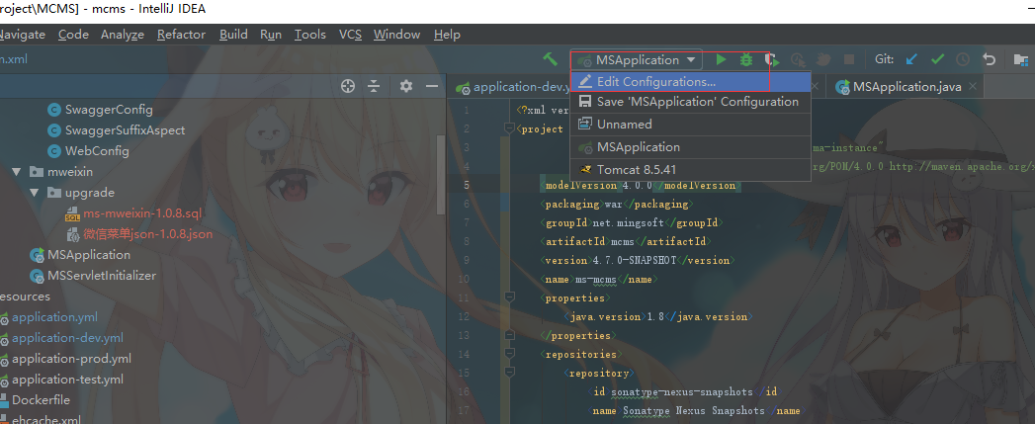Image resolution: width=1035 pixels, height=424 pixels.
Task: Fold properties block at line 11
Action: 508,297
